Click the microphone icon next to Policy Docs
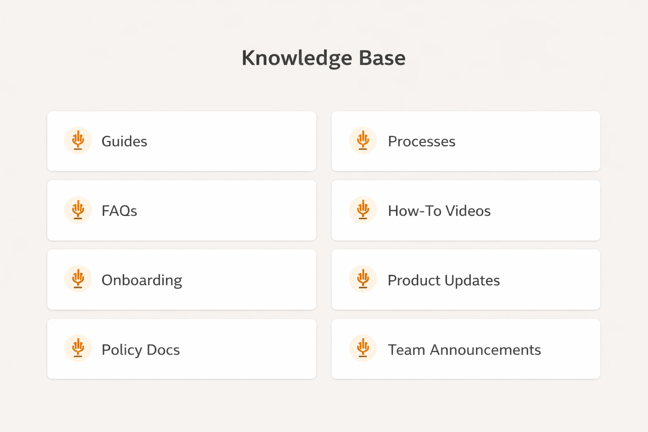648x432 pixels. click(x=78, y=348)
